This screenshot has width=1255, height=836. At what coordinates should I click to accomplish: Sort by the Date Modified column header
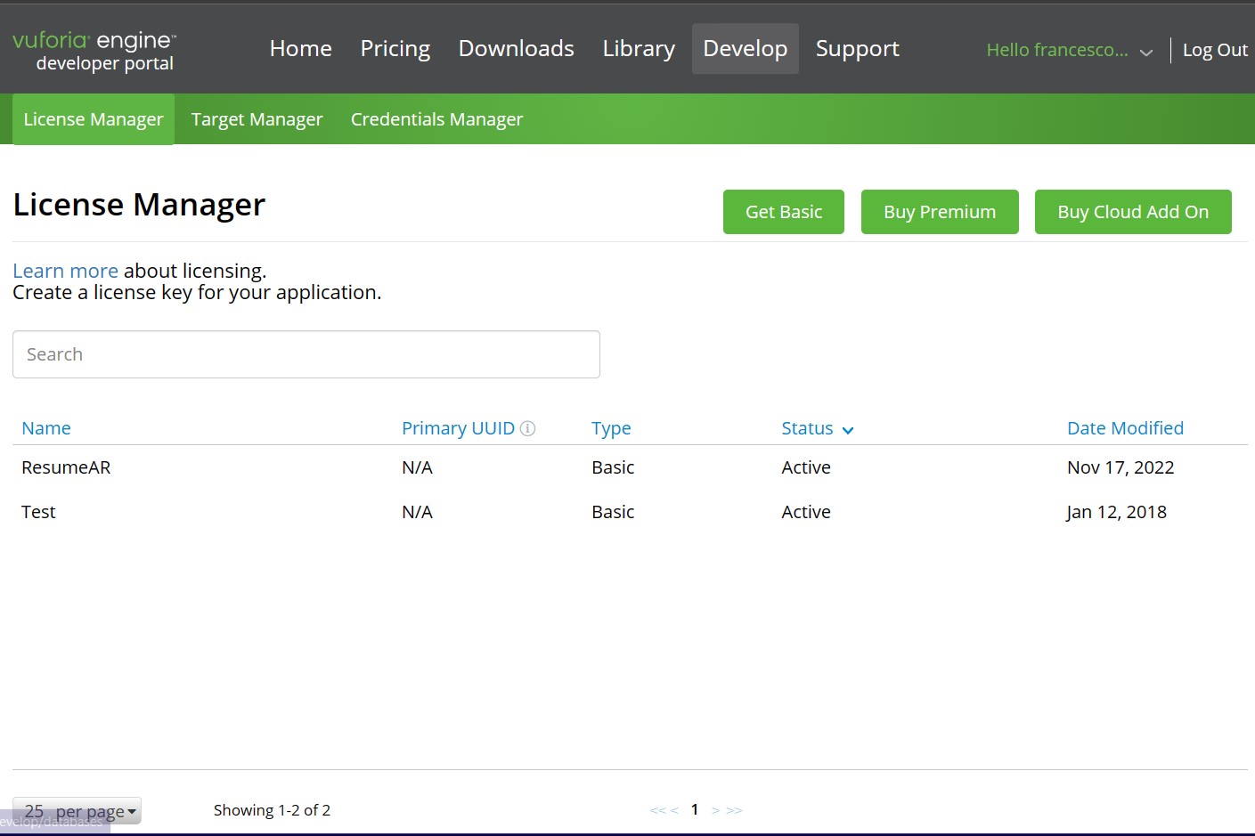1125,428
